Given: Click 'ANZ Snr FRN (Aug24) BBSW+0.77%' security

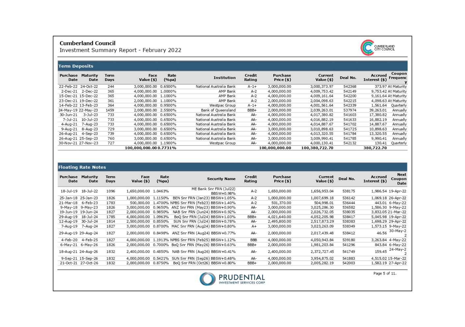Looking at the screenshot, I should [x=204, y=233].
